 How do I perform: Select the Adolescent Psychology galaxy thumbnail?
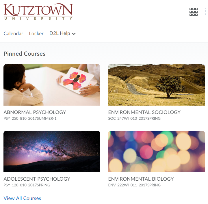(x=52, y=151)
